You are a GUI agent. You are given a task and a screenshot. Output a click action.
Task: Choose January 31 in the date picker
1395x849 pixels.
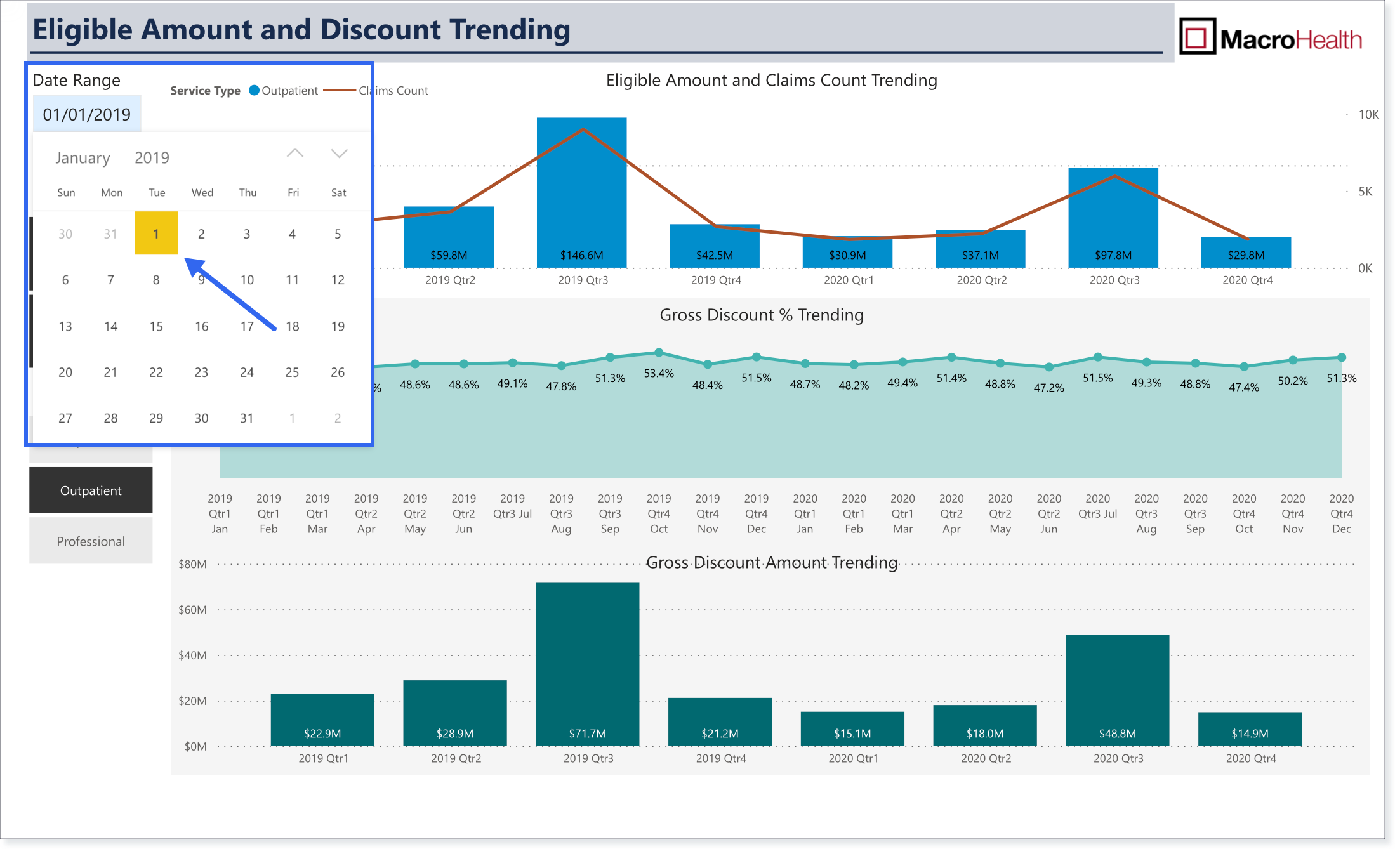(x=247, y=418)
